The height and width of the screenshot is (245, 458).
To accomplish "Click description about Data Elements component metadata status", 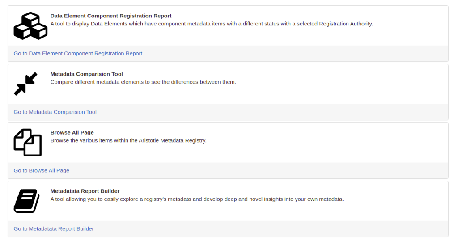I will click(212, 24).
